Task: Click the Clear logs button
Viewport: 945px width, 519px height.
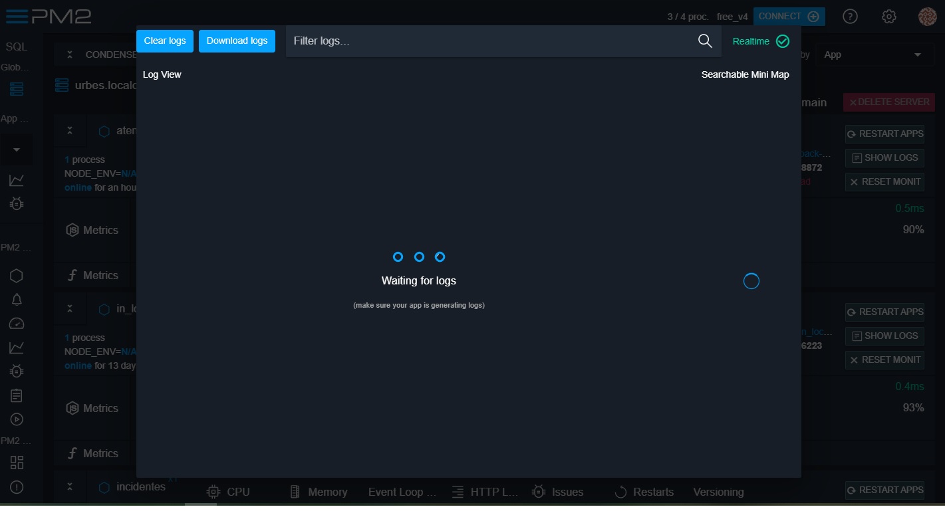Action: point(164,41)
